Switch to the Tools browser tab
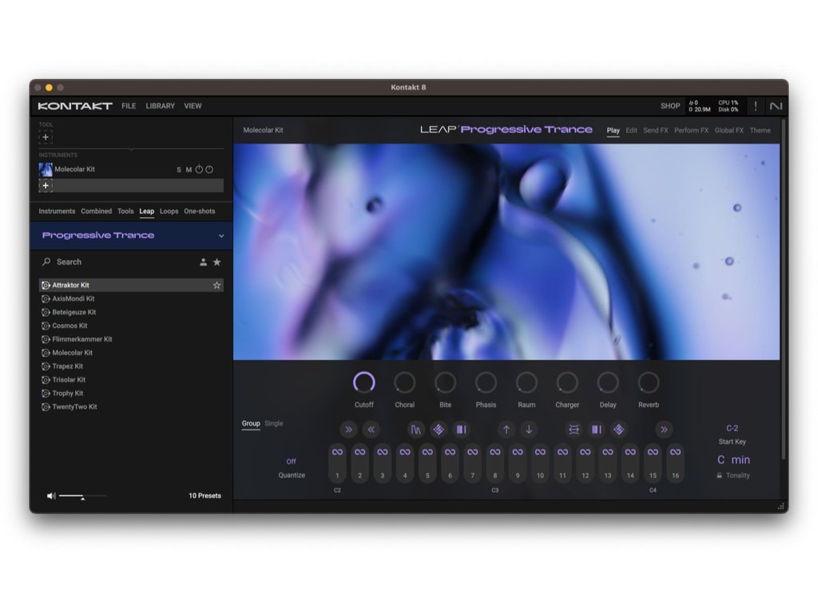 pos(125,211)
